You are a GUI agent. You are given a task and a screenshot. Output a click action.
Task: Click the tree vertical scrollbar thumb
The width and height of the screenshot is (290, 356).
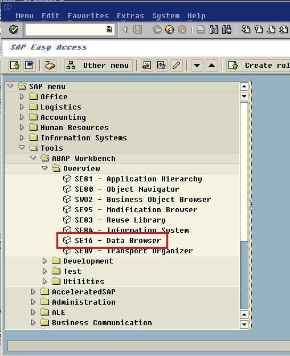244,172
